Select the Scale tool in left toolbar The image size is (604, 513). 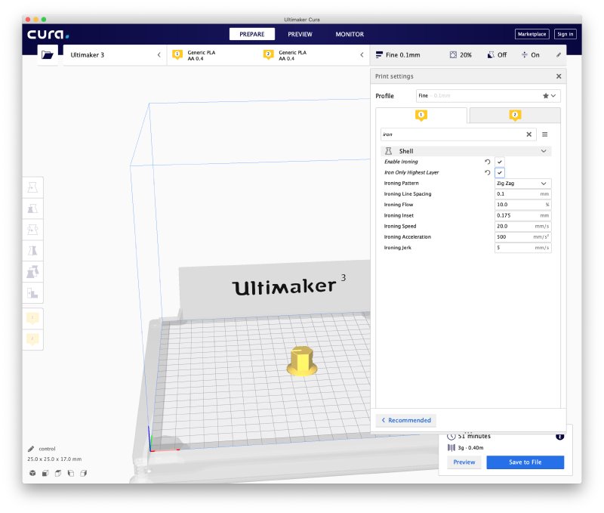tap(32, 209)
